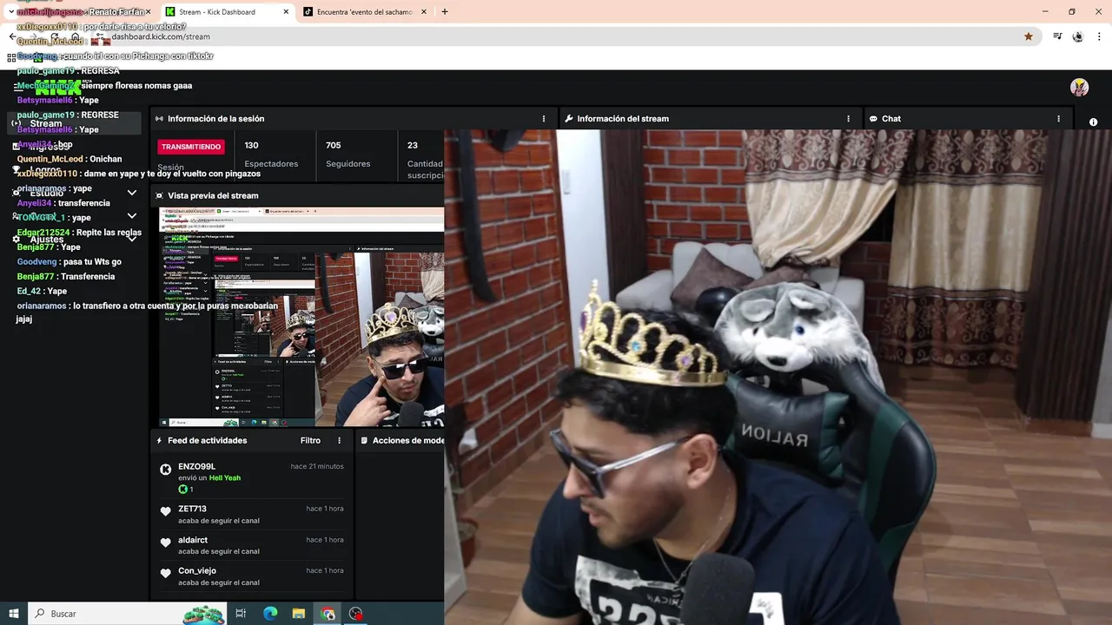
Task: Open the Chat panel three-dot menu
Action: click(1058, 119)
